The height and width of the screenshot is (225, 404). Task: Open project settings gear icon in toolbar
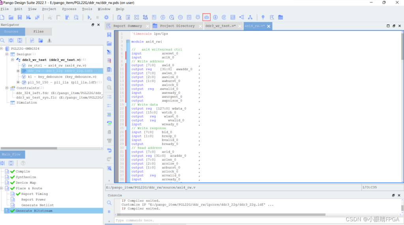(106, 17)
